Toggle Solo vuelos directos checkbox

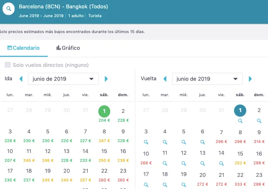8,65
